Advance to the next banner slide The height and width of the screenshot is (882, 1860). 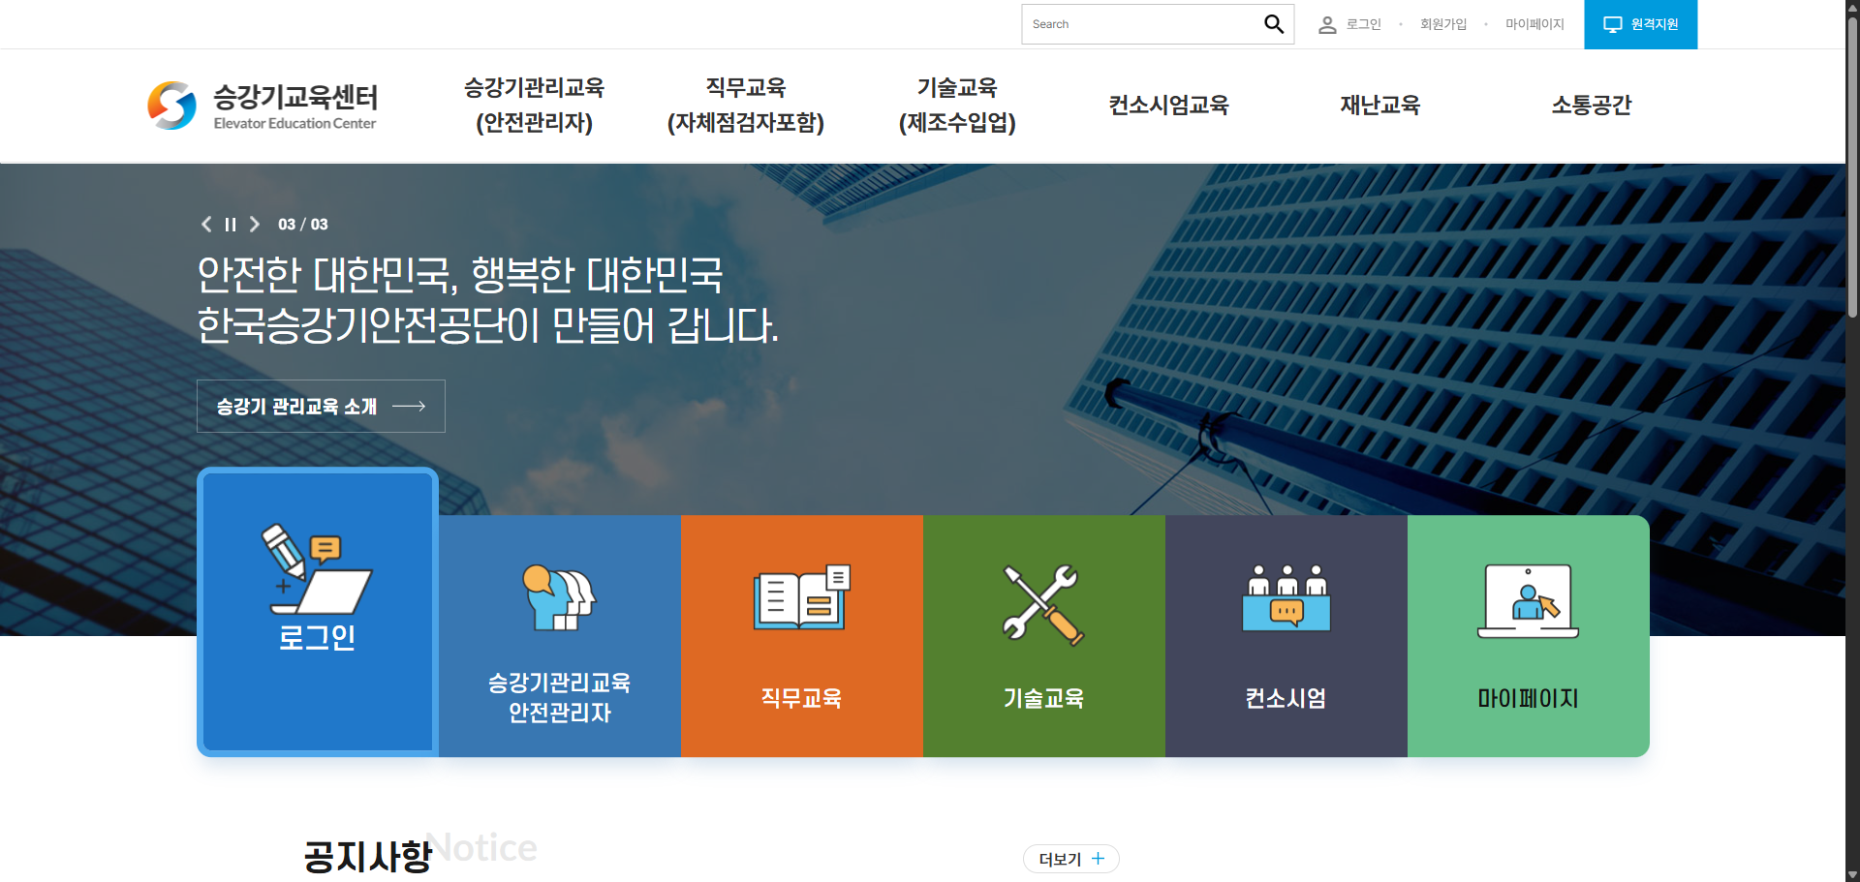(x=254, y=224)
